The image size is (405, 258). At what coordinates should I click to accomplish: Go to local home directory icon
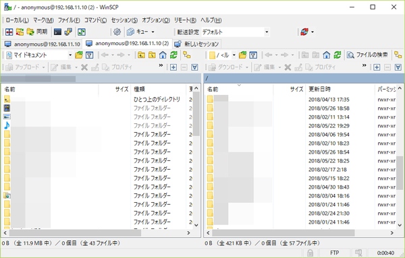tap(163, 55)
